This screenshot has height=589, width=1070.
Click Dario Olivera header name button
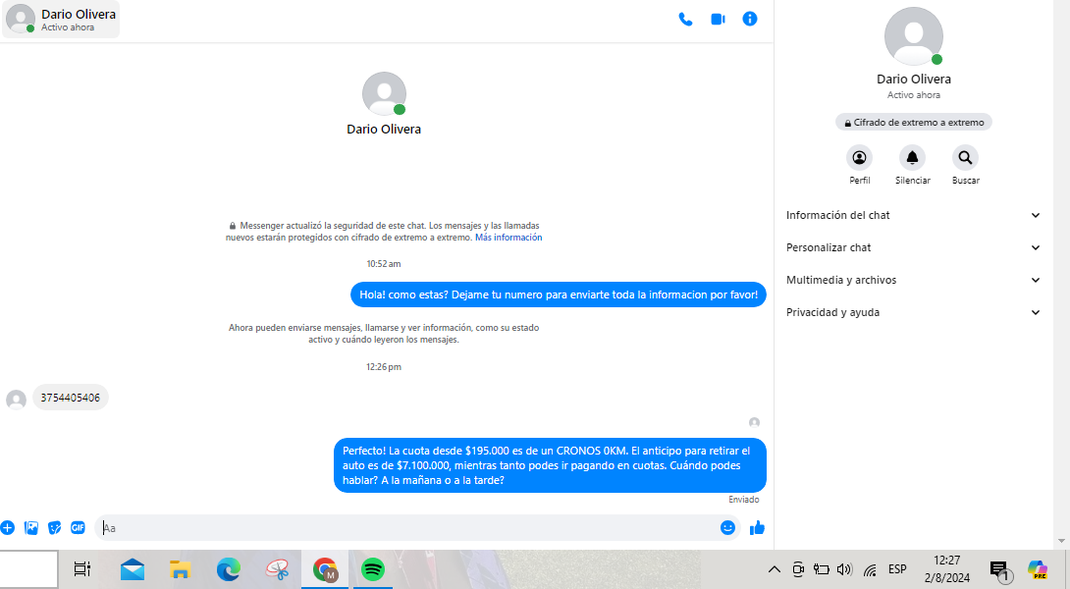[62, 19]
